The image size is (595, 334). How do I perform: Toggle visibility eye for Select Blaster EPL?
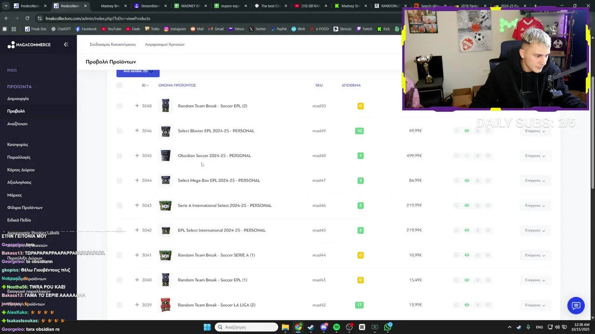[467, 131]
